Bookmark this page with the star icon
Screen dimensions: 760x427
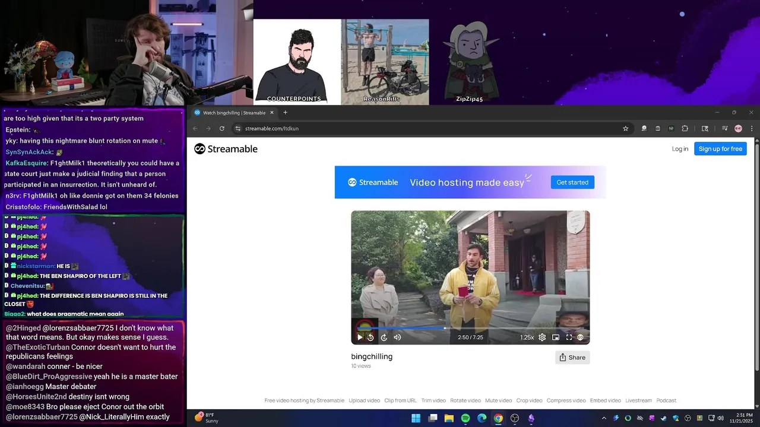point(625,129)
